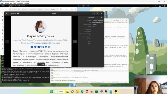Open Recent in file manager sidebar
This screenshot has height=94, width=167.
pos(2,13)
